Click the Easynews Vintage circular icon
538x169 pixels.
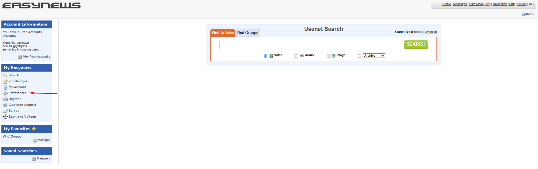coord(5,117)
